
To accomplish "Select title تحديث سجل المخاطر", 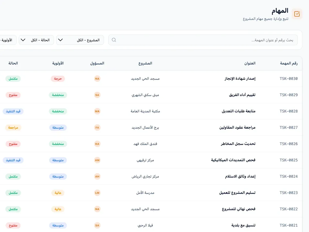I will pos(238,144).
